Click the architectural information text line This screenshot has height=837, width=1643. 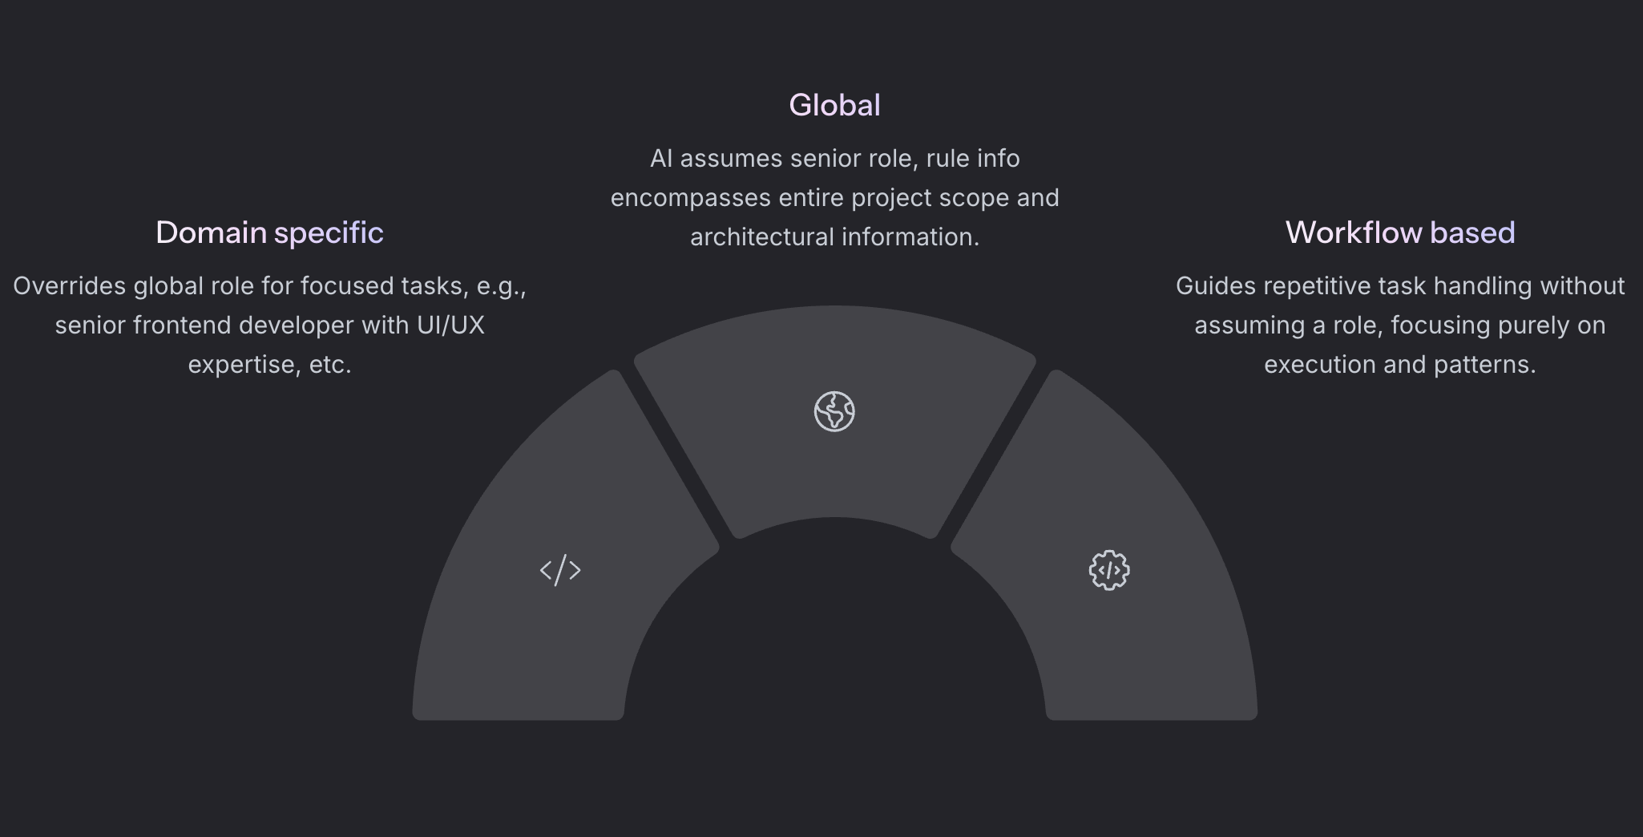(x=834, y=237)
